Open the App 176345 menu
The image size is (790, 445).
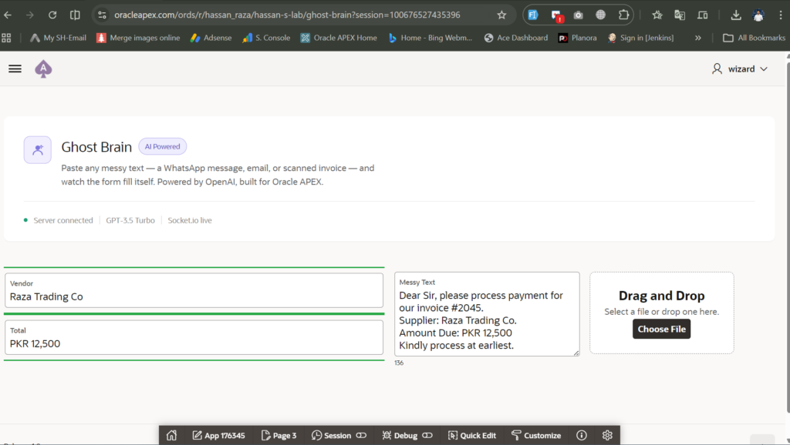[218, 435]
